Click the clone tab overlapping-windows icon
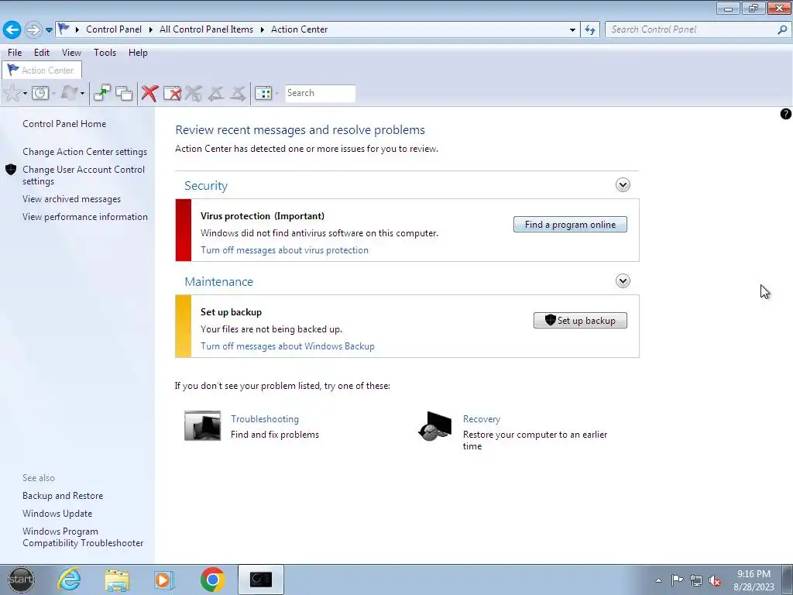Screen dimensions: 793x595 coord(124,93)
